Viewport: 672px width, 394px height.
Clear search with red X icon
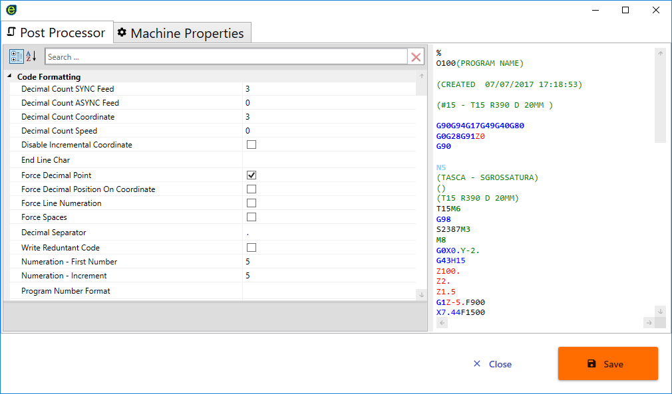(417, 57)
